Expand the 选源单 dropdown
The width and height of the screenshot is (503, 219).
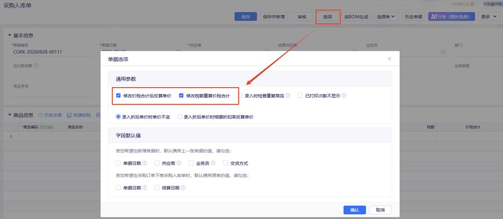tap(386, 17)
